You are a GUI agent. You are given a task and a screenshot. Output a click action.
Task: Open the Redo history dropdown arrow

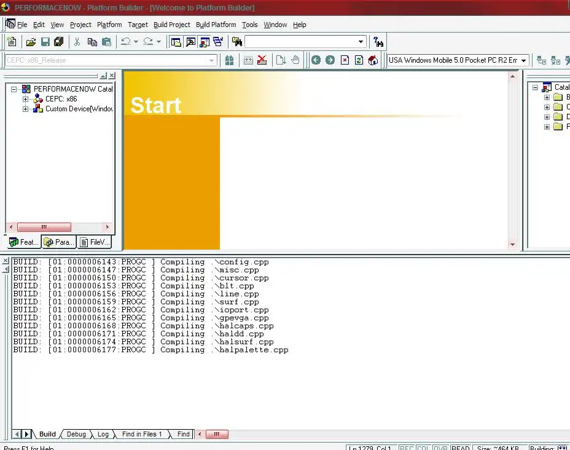[158, 42]
